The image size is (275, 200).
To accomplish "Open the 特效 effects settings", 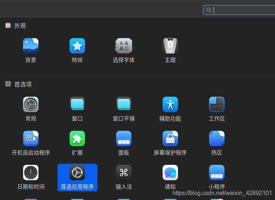I will [x=77, y=50].
